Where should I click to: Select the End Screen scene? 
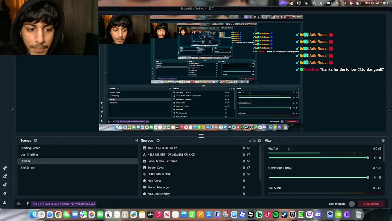(77, 168)
